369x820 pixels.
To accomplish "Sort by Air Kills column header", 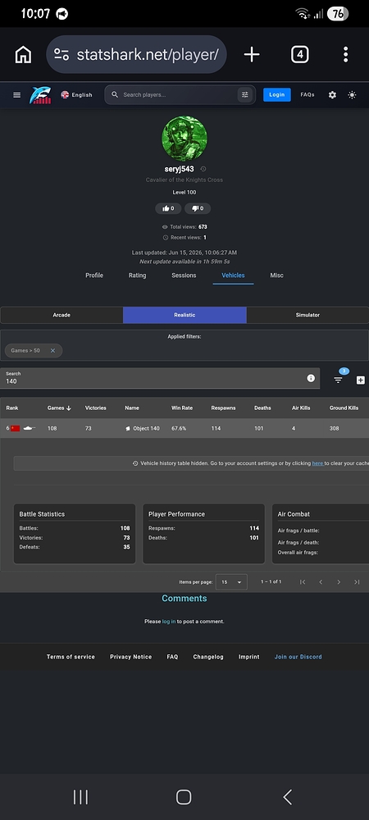I will (x=301, y=408).
